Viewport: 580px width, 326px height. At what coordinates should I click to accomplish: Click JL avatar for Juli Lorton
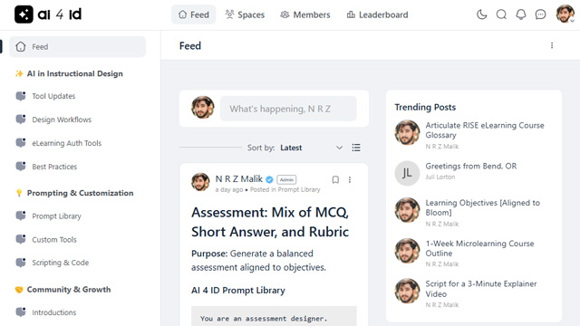[x=407, y=173]
